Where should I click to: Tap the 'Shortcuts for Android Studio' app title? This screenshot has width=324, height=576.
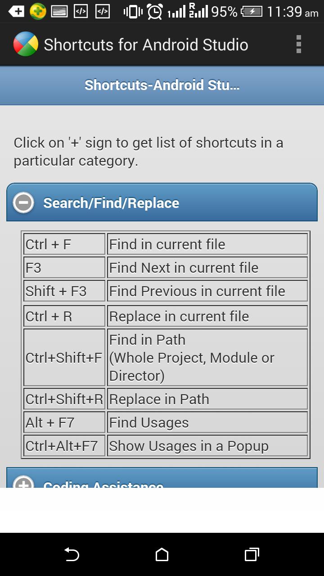[146, 45]
